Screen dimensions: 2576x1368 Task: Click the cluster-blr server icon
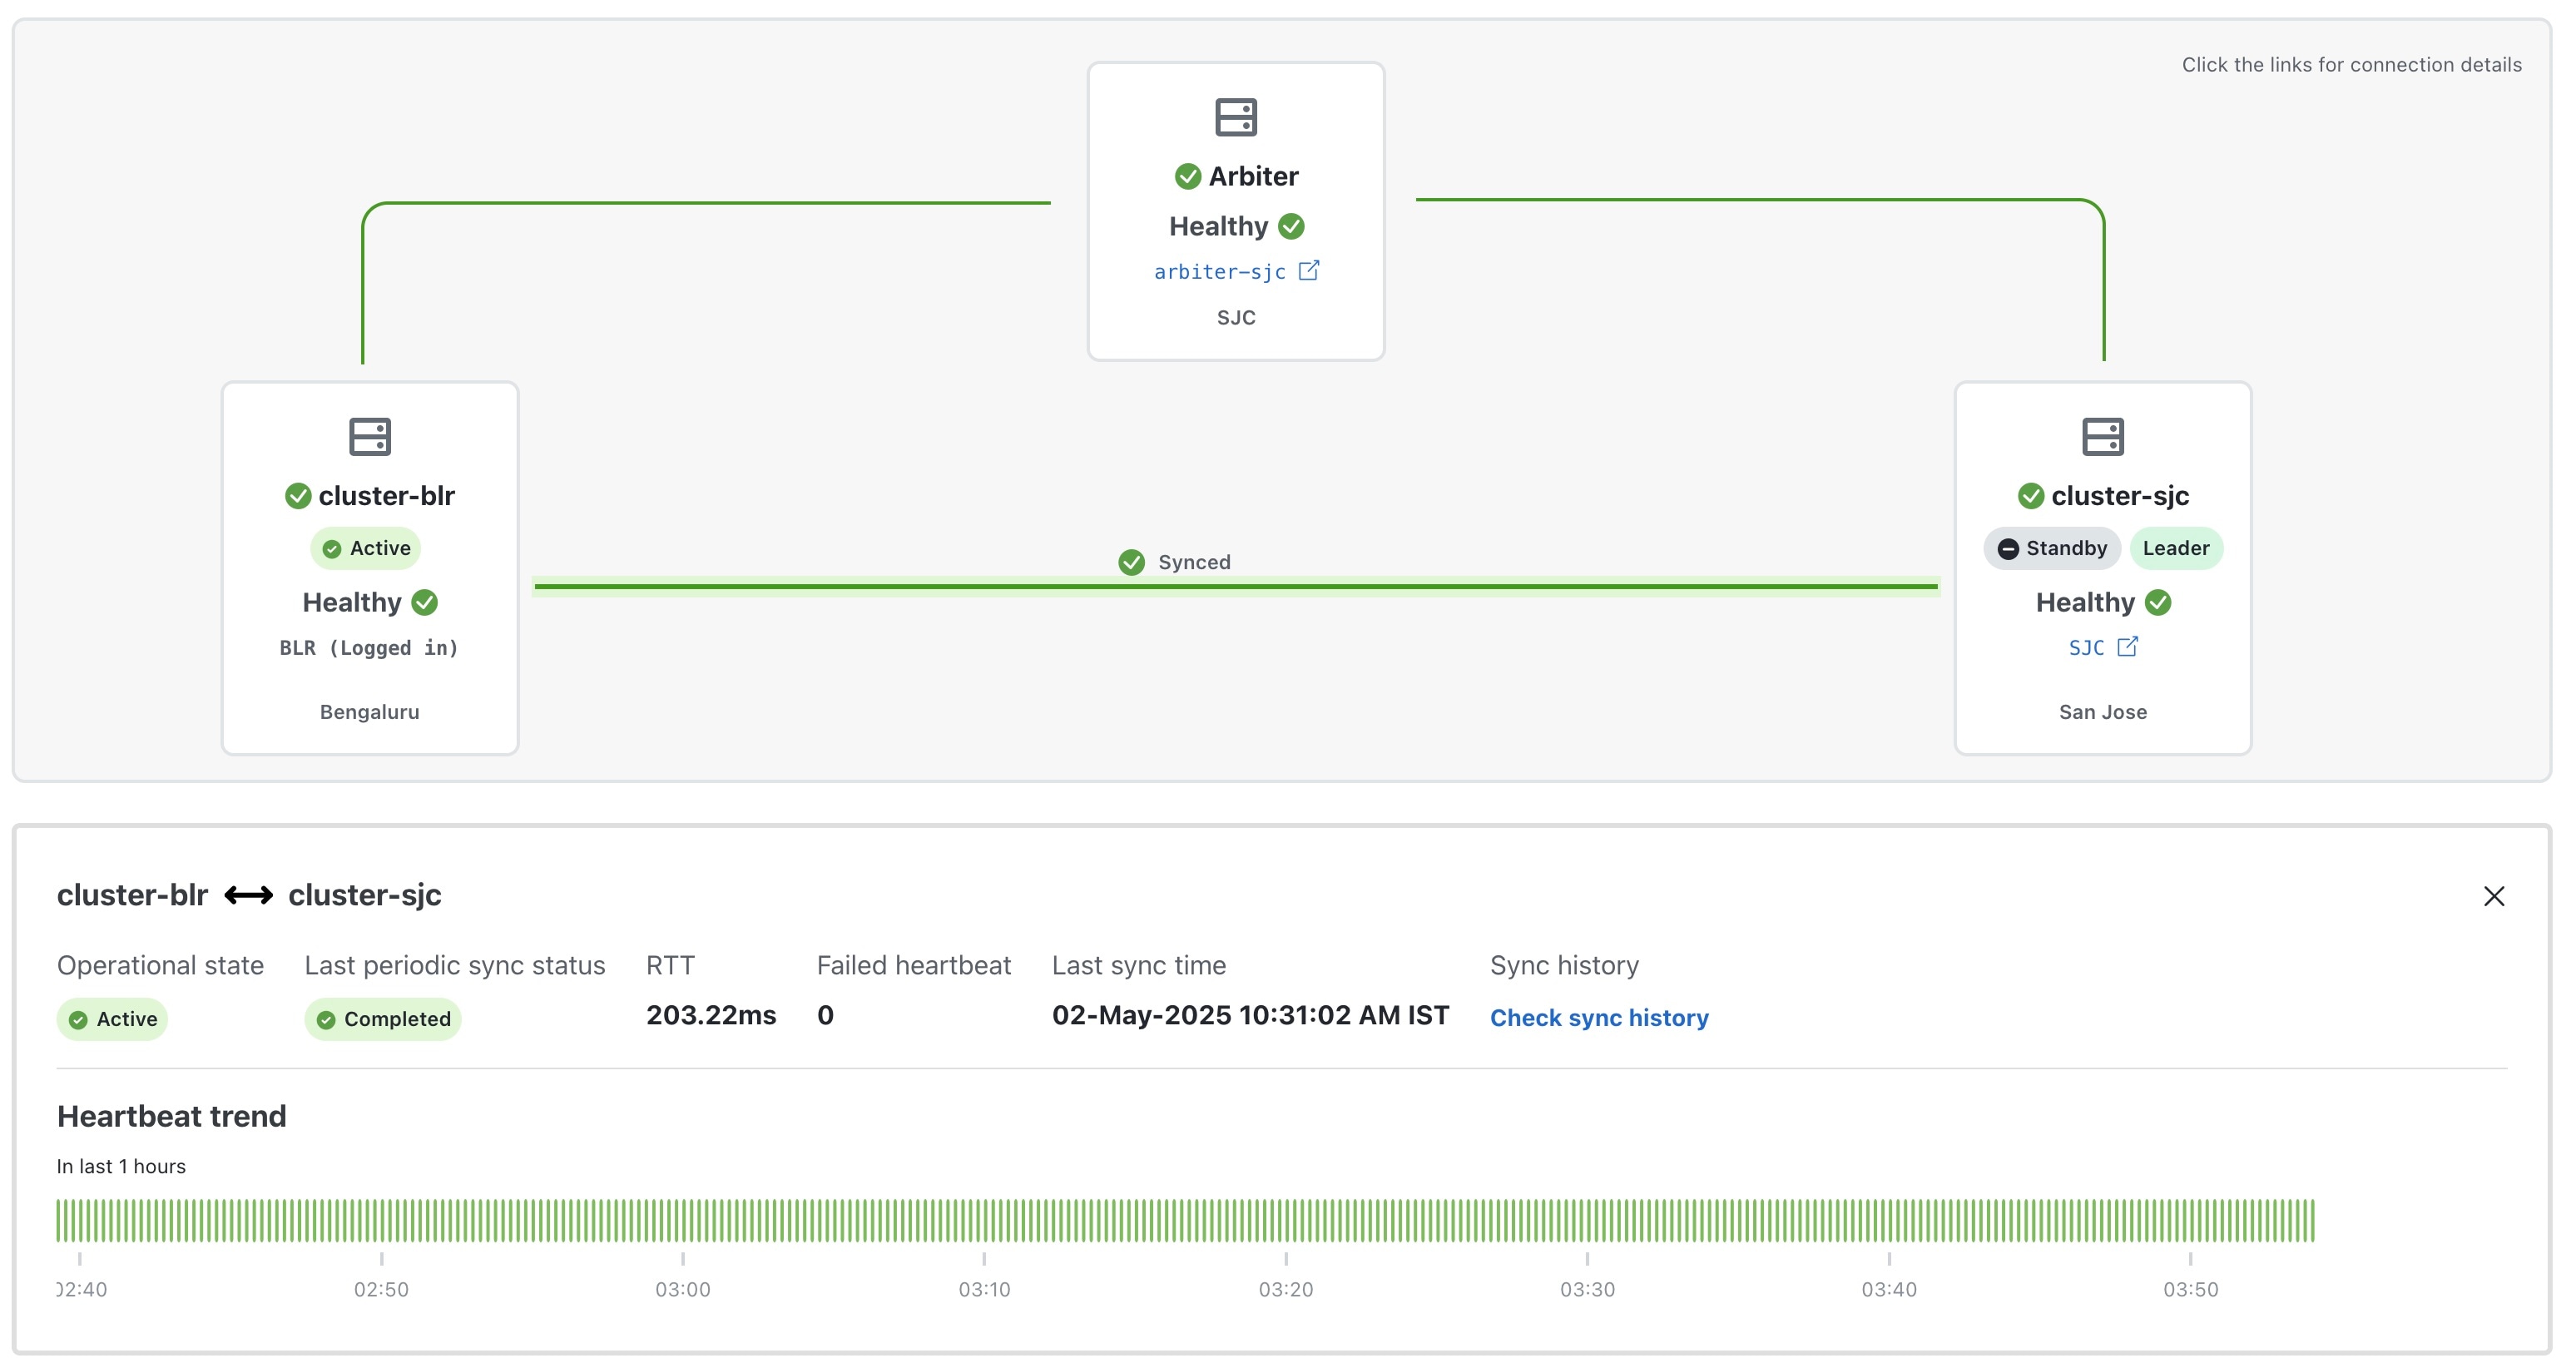click(x=370, y=436)
